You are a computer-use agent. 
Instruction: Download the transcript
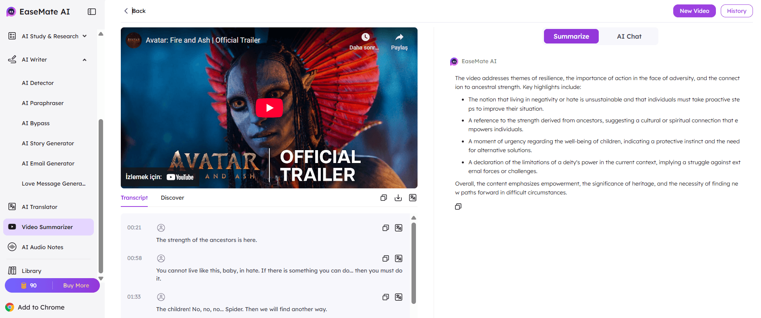tap(398, 198)
